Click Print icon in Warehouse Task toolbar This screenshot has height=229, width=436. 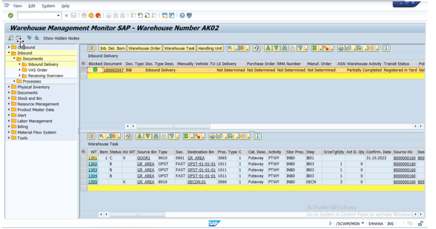tap(212, 136)
